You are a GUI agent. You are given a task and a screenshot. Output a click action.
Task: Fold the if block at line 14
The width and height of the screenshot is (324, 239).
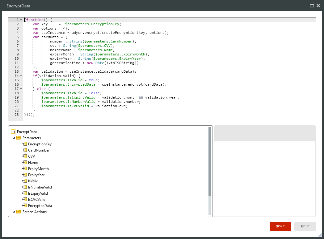tap(21, 76)
